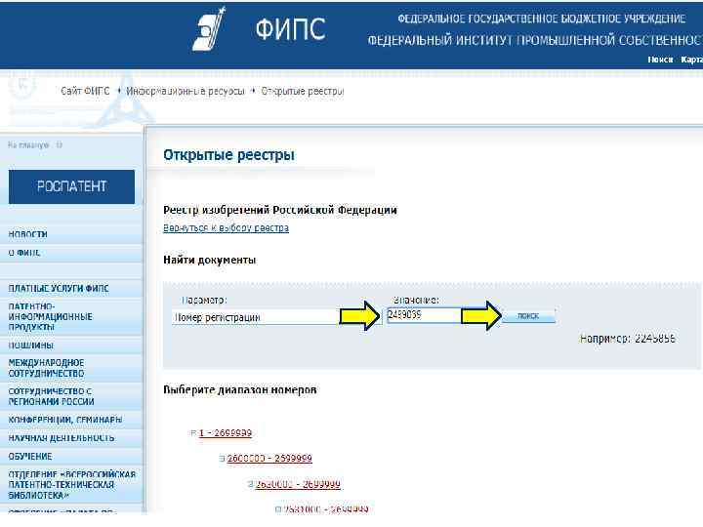Open ВСЕРОССИЙСКАЯ ПАТЕНТНО-ТЕХНИЧЕСКАЯ БИБЛИОТЕКА item

[x=71, y=485]
